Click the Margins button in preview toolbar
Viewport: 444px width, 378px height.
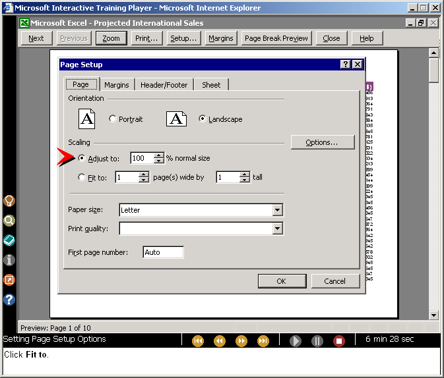pos(221,38)
